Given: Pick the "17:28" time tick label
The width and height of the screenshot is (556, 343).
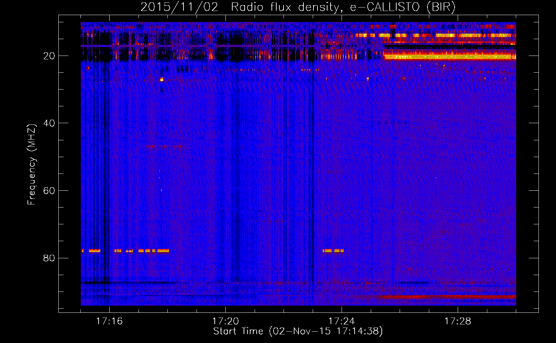Looking at the screenshot, I should point(458,321).
